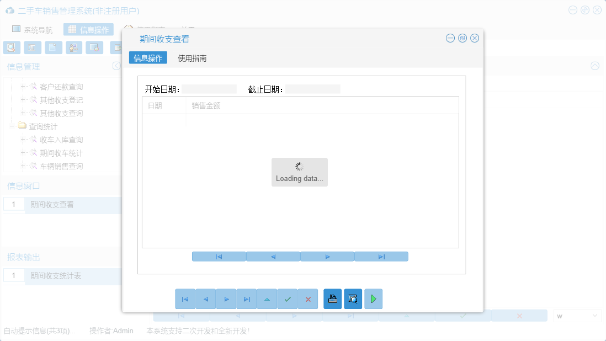This screenshot has height=341, width=606.
Task: Open print preview with the magnifier-document icon
Action: tap(353, 299)
